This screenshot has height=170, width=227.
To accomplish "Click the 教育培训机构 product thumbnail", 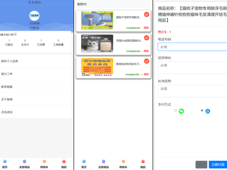I will pyautogui.click(x=97, y=67).
